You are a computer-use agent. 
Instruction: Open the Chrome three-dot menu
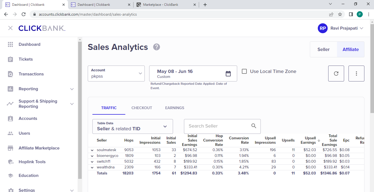click(x=368, y=14)
